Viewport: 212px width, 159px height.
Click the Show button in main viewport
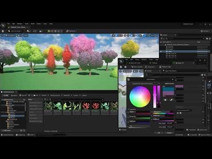pos(26,35)
